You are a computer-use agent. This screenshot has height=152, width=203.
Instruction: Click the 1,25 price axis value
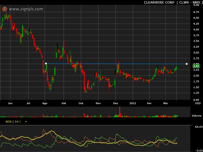pyautogui.click(x=196, y=93)
